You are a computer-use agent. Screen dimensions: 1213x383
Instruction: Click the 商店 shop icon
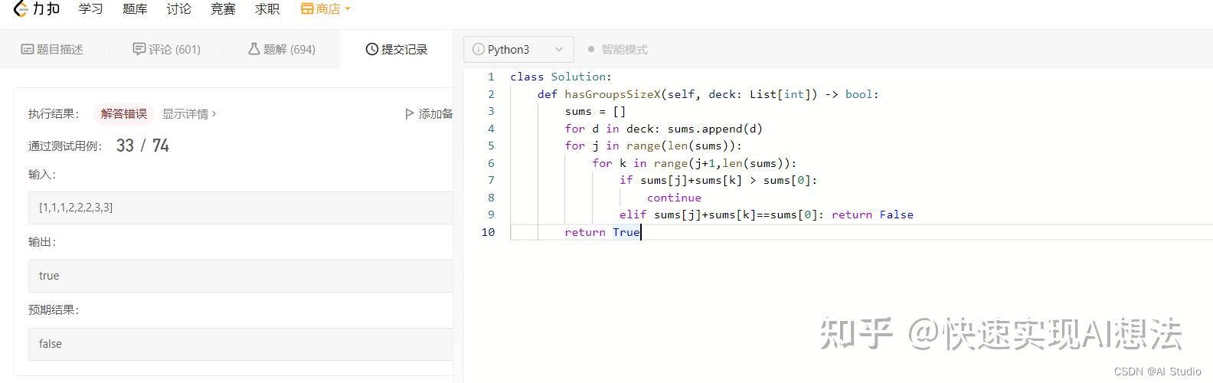point(307,9)
